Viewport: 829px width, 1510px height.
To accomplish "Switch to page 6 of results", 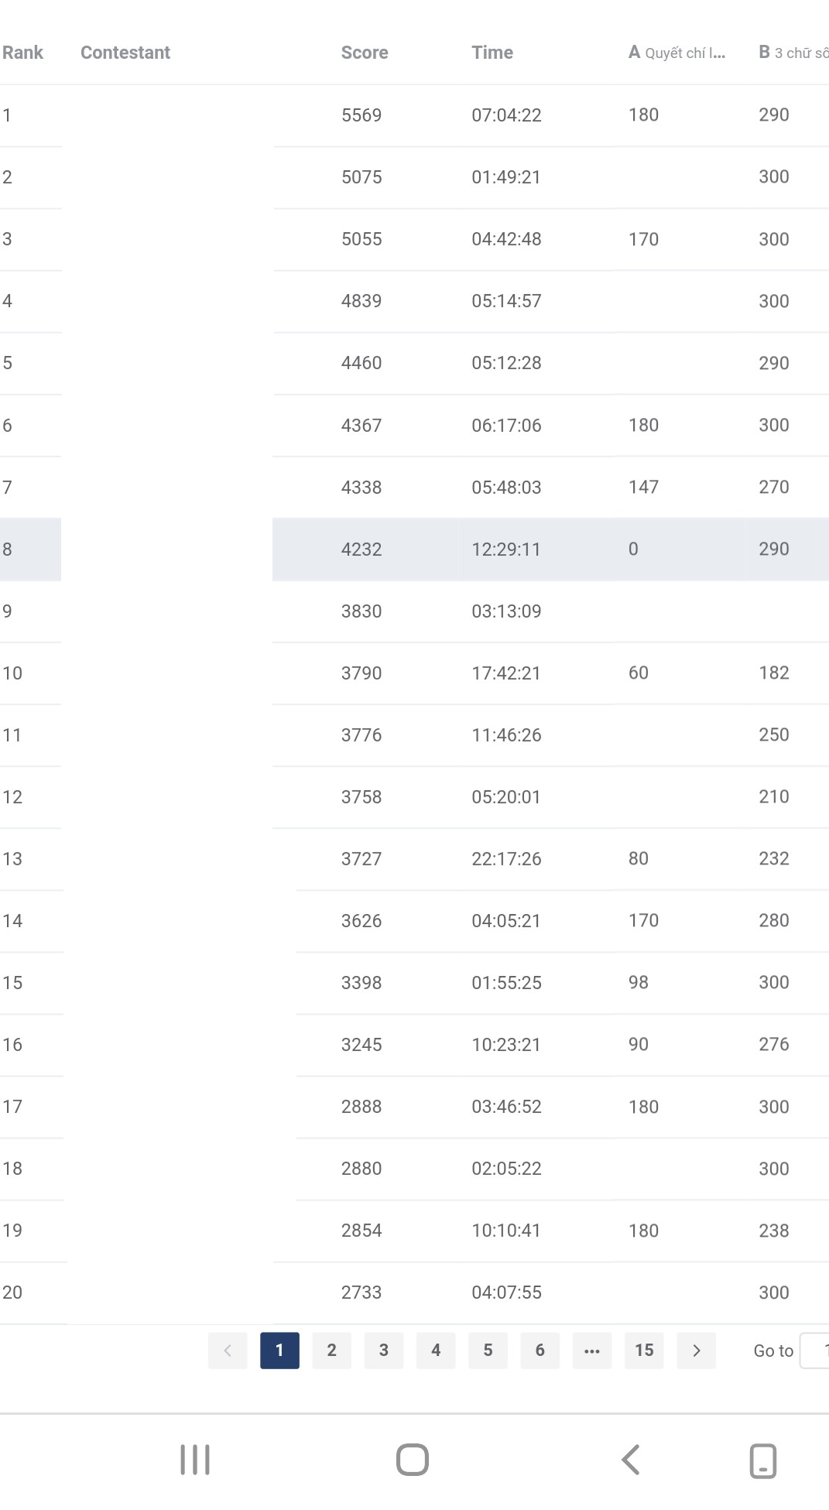I will point(540,1351).
